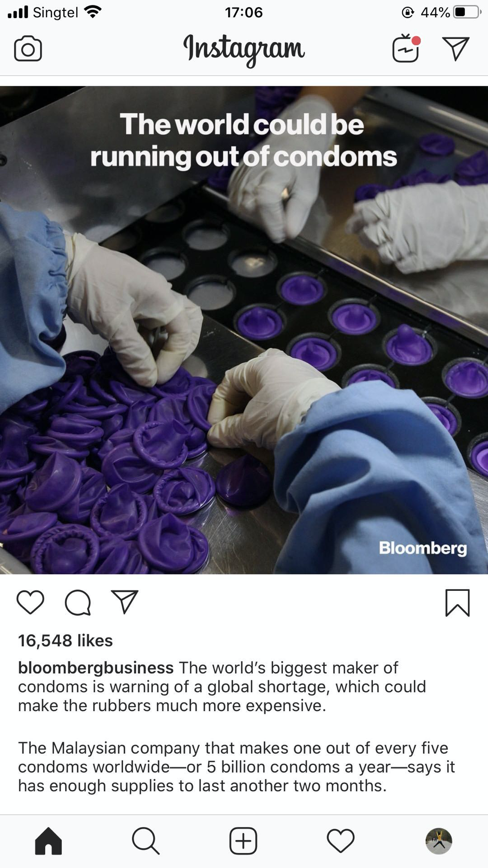The height and width of the screenshot is (868, 488).
Task: Tap the 17:06 status bar clock
Action: point(244,12)
